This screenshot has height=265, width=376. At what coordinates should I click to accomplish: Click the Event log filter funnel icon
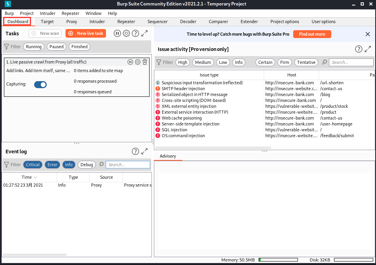pos(6,165)
